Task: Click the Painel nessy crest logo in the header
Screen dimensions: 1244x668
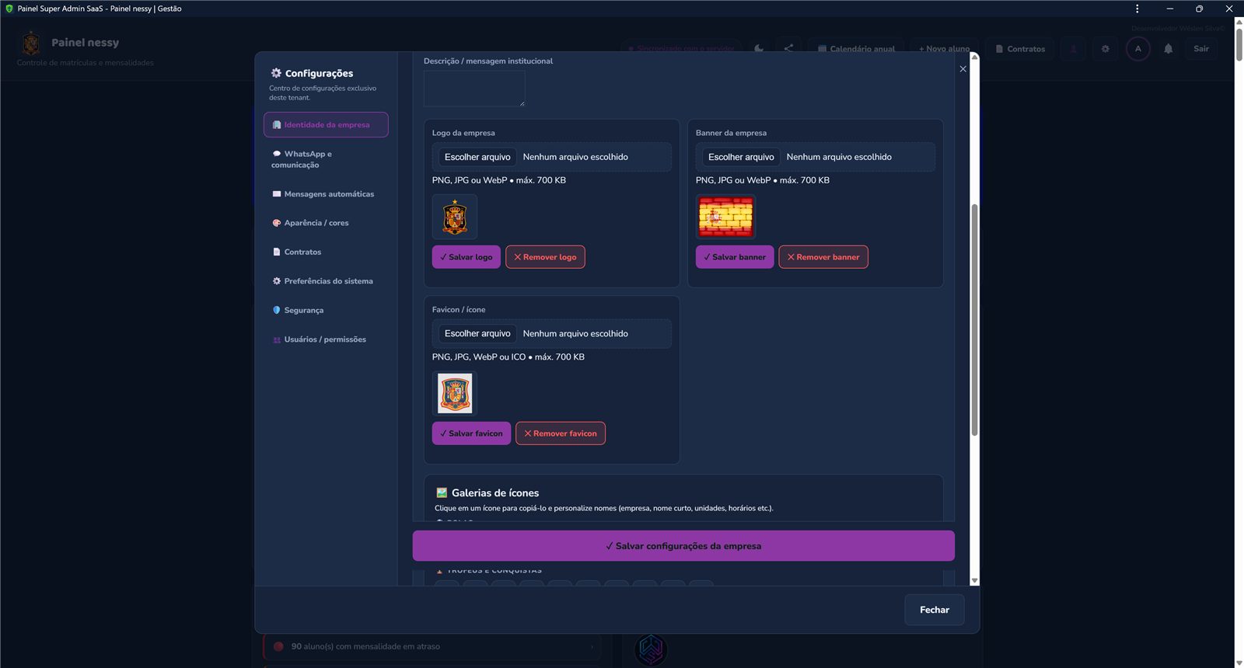Action: click(x=31, y=43)
